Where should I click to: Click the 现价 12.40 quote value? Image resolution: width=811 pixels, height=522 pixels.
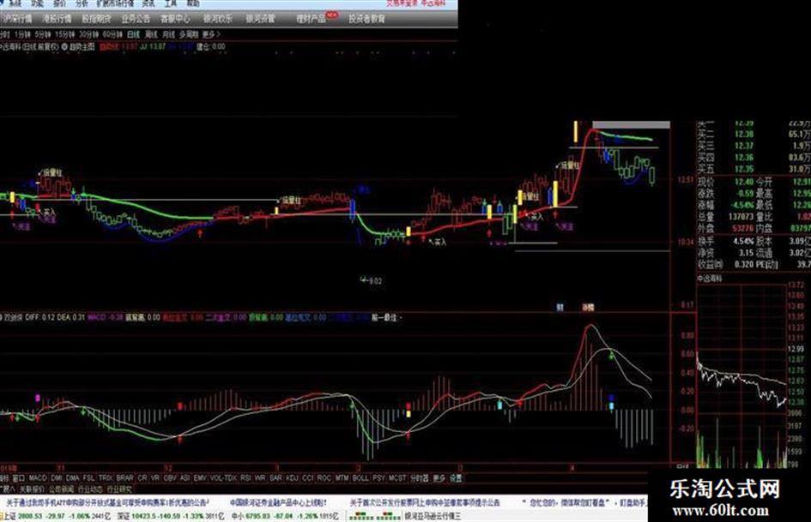pos(744,182)
